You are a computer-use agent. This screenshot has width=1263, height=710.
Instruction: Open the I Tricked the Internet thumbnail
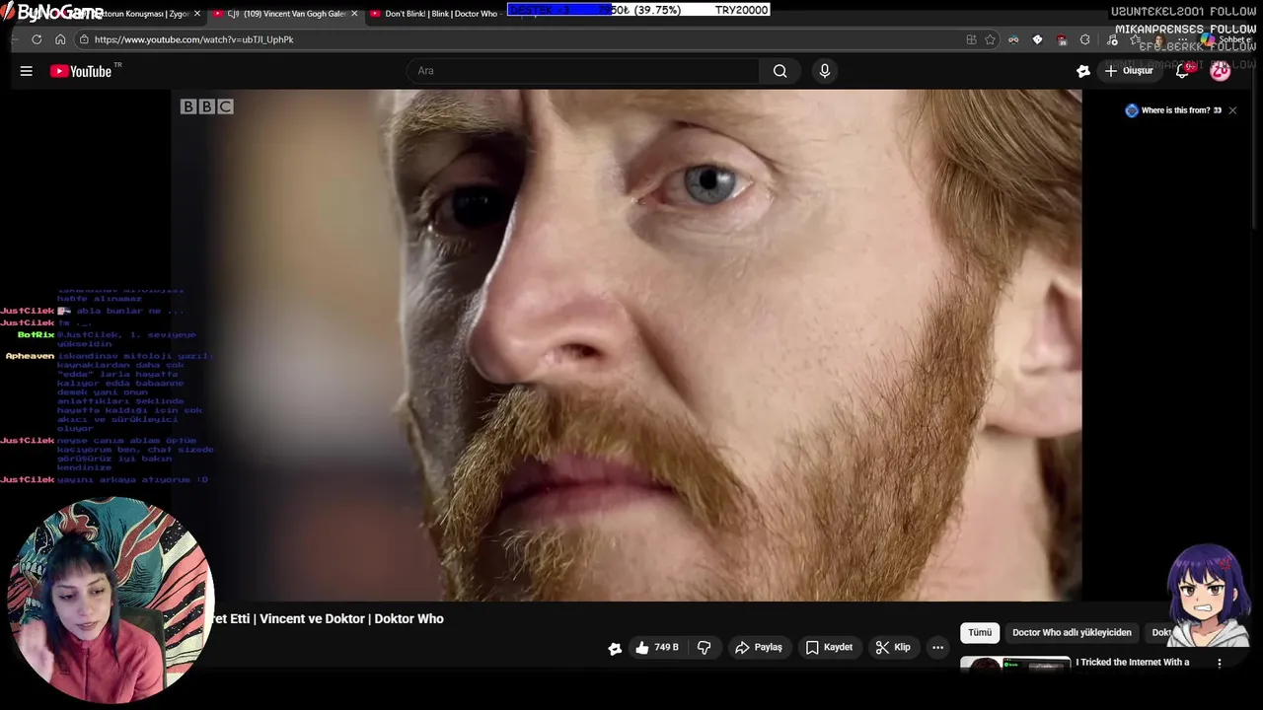click(x=1015, y=664)
